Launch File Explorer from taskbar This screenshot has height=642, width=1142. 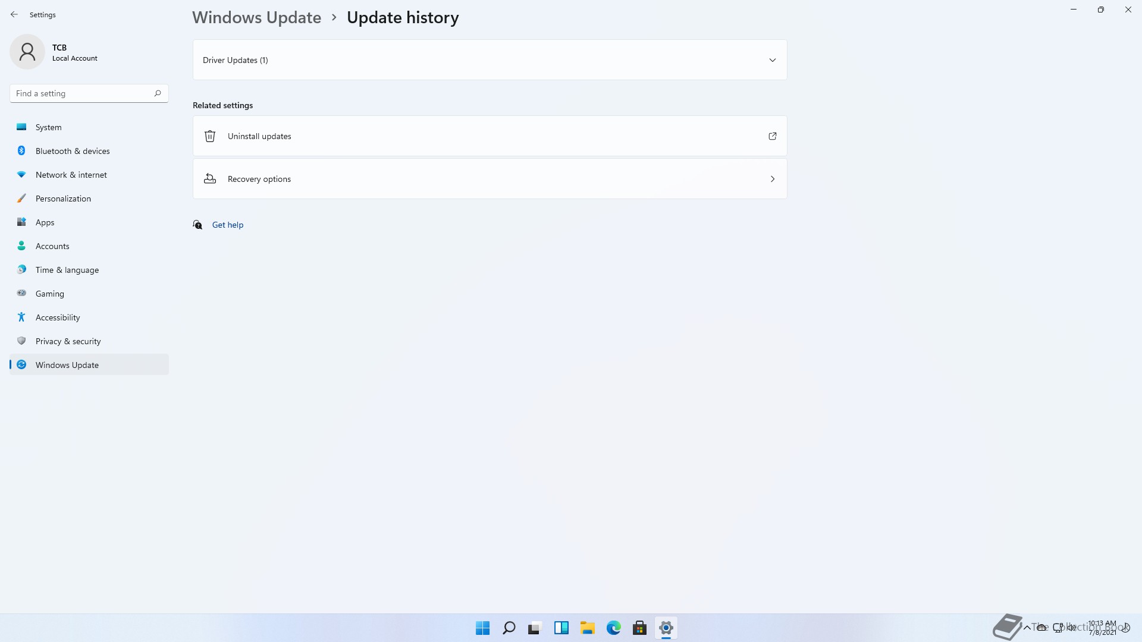click(x=588, y=628)
